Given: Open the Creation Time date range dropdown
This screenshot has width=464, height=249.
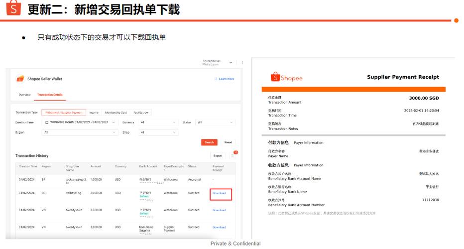Looking at the screenshot, I should click(80, 123).
